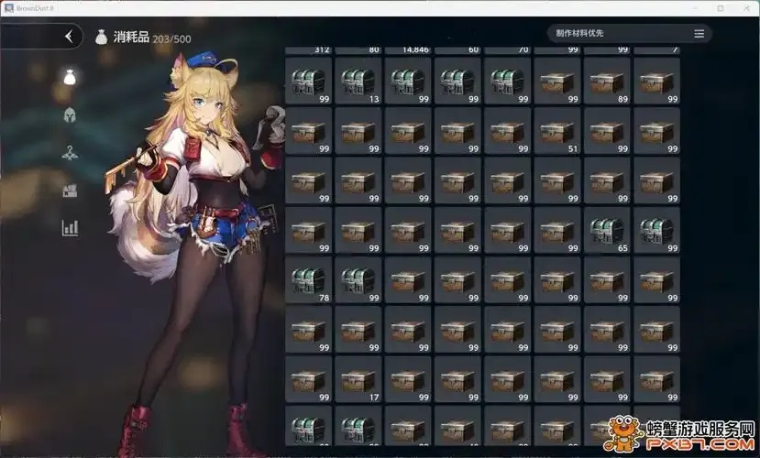The image size is (760, 458).
Task: Select the green chest with count 78
Action: coord(309,279)
